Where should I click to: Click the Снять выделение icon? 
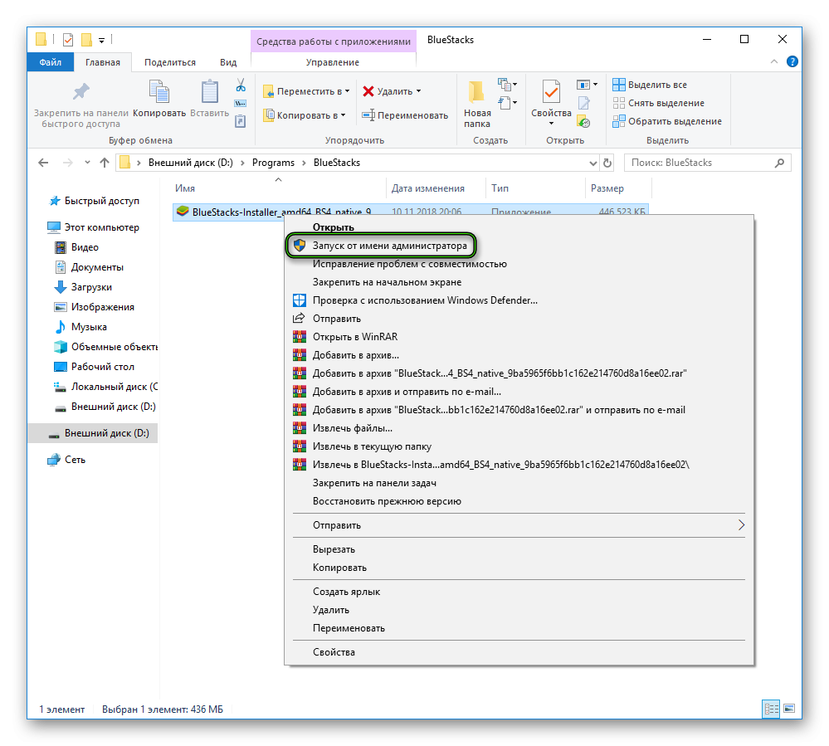[618, 103]
